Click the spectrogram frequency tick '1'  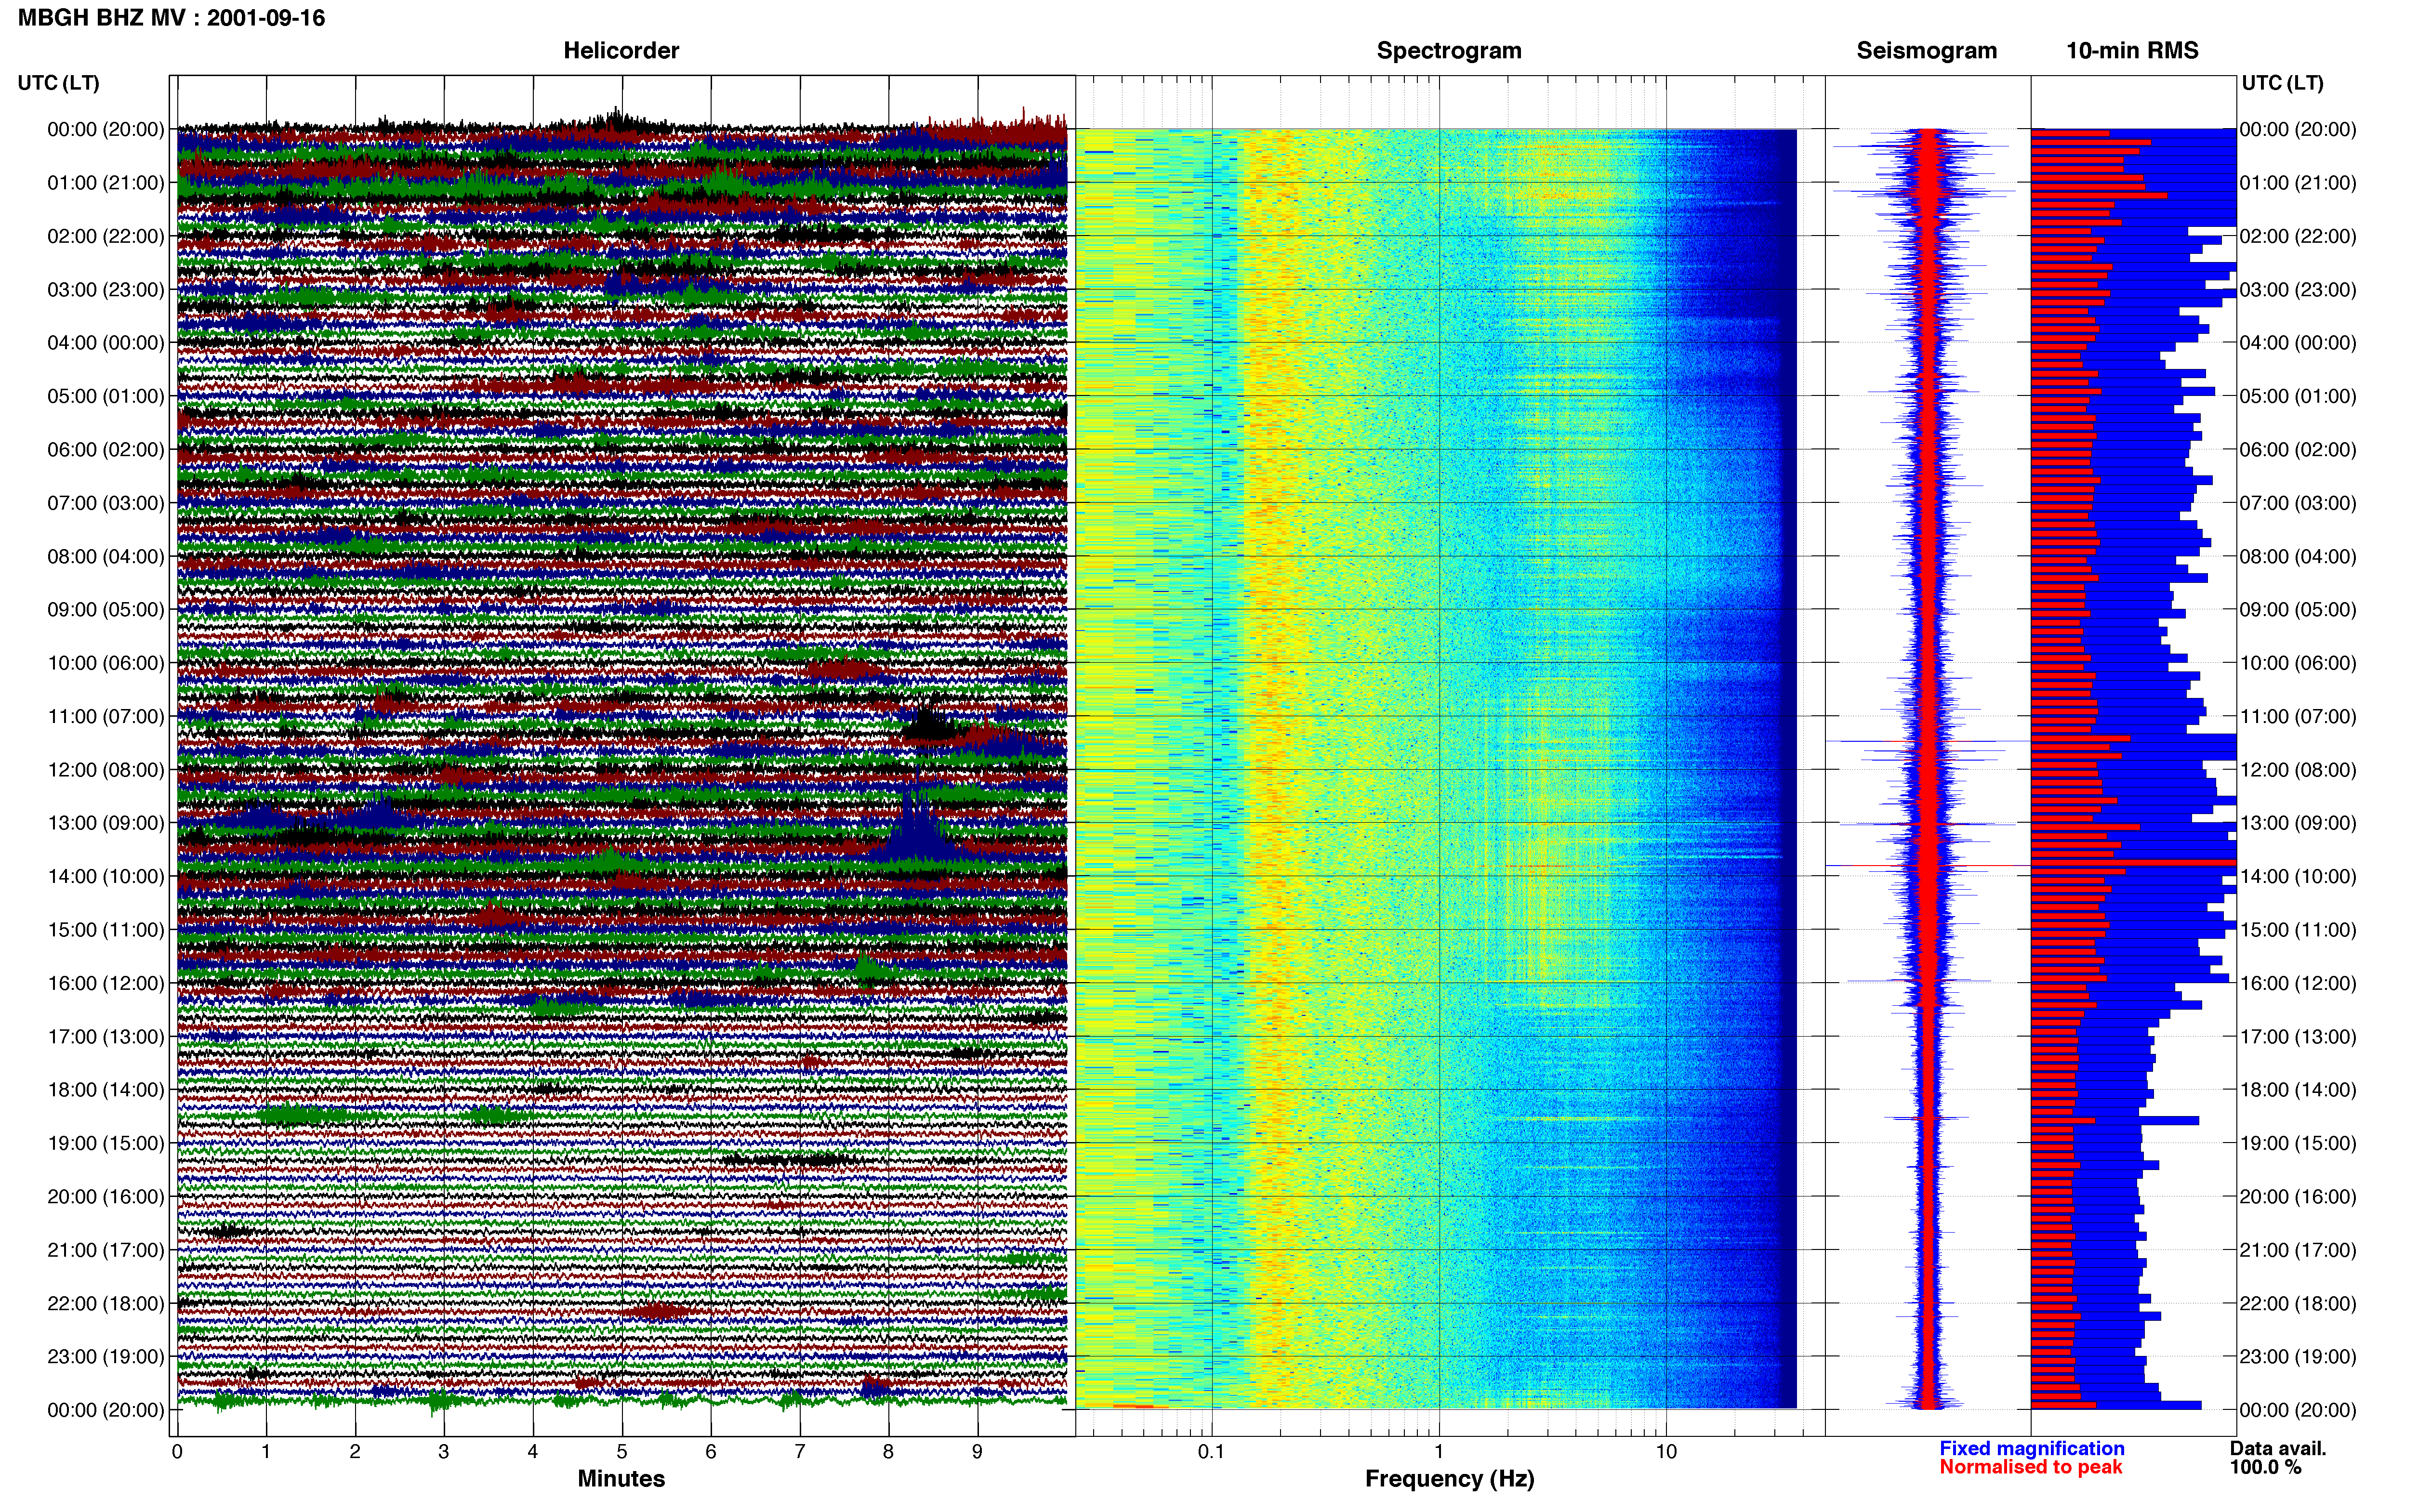[1439, 1452]
